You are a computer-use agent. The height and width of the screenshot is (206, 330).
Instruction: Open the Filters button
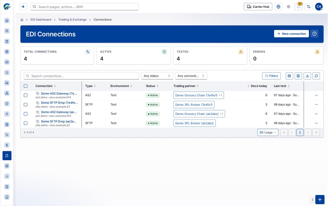click(271, 76)
